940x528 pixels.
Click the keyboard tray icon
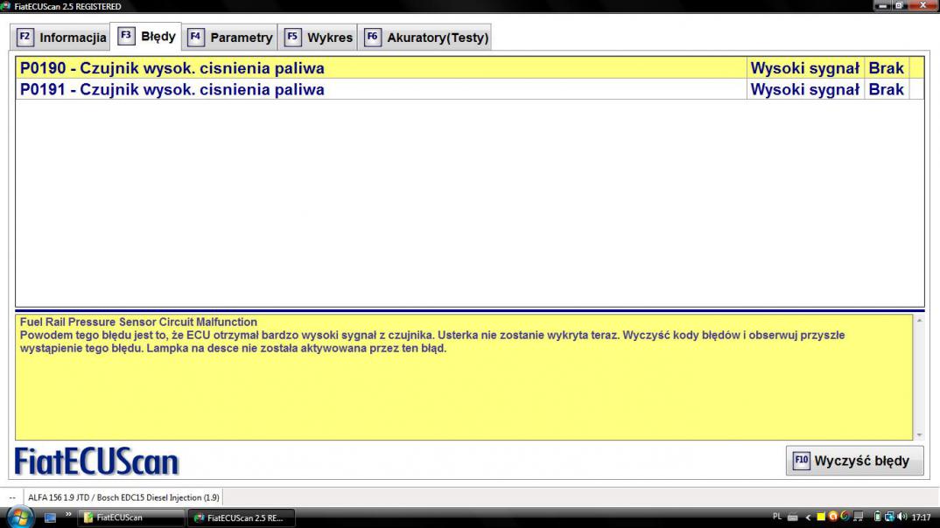click(793, 518)
